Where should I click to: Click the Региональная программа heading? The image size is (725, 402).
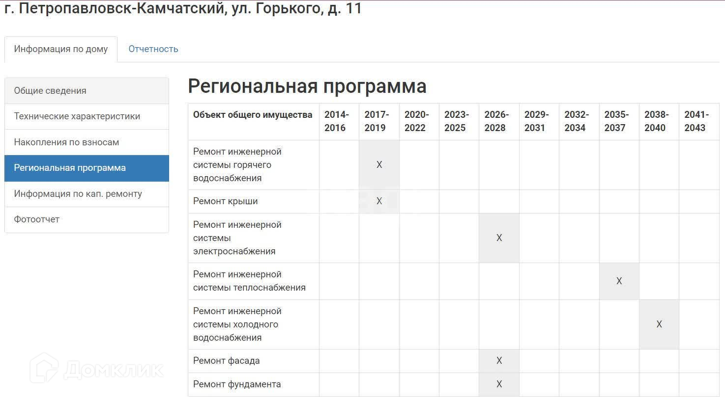point(307,86)
